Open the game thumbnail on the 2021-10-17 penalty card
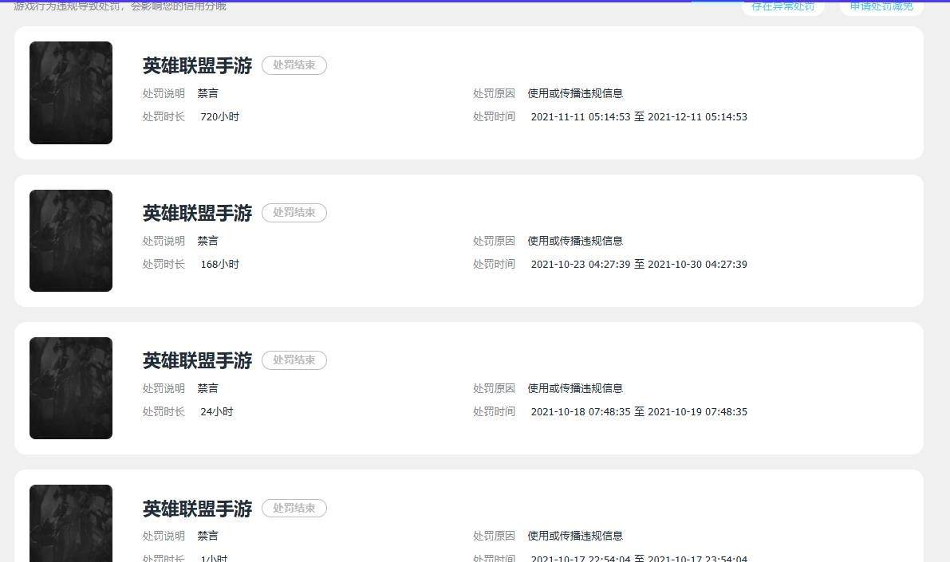 (71, 523)
